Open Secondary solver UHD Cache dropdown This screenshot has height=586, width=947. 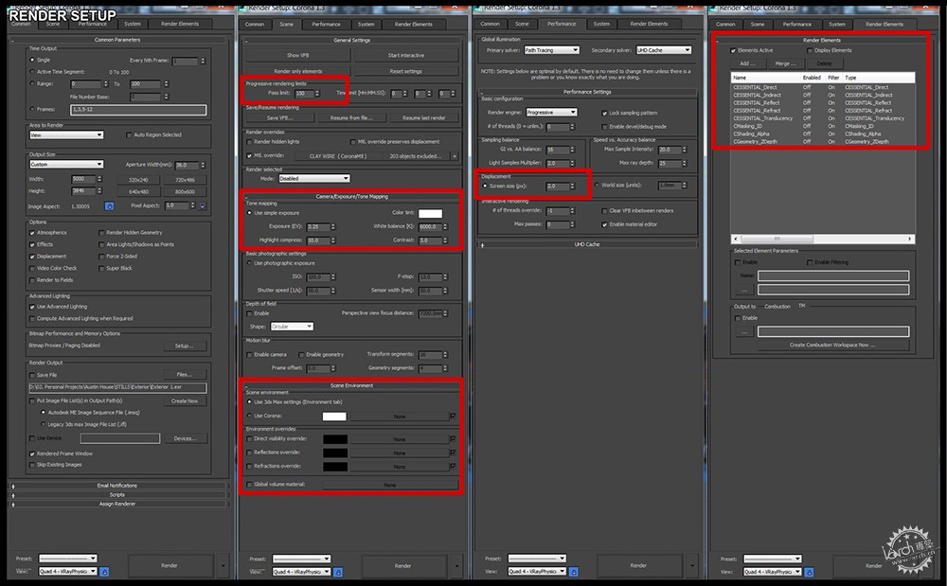[x=664, y=50]
